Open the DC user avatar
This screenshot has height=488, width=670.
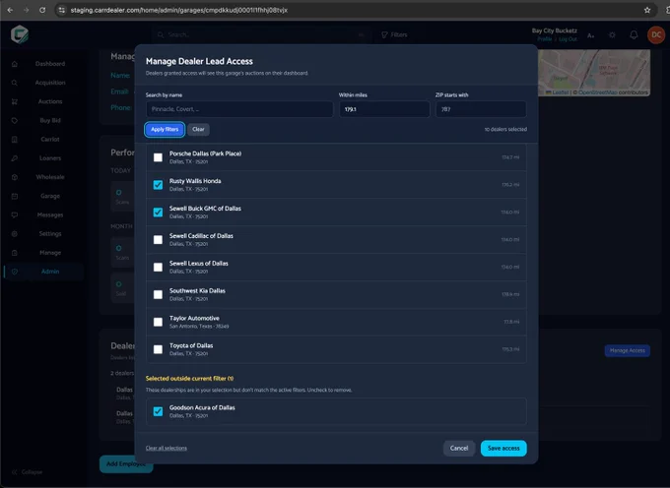[x=656, y=35]
